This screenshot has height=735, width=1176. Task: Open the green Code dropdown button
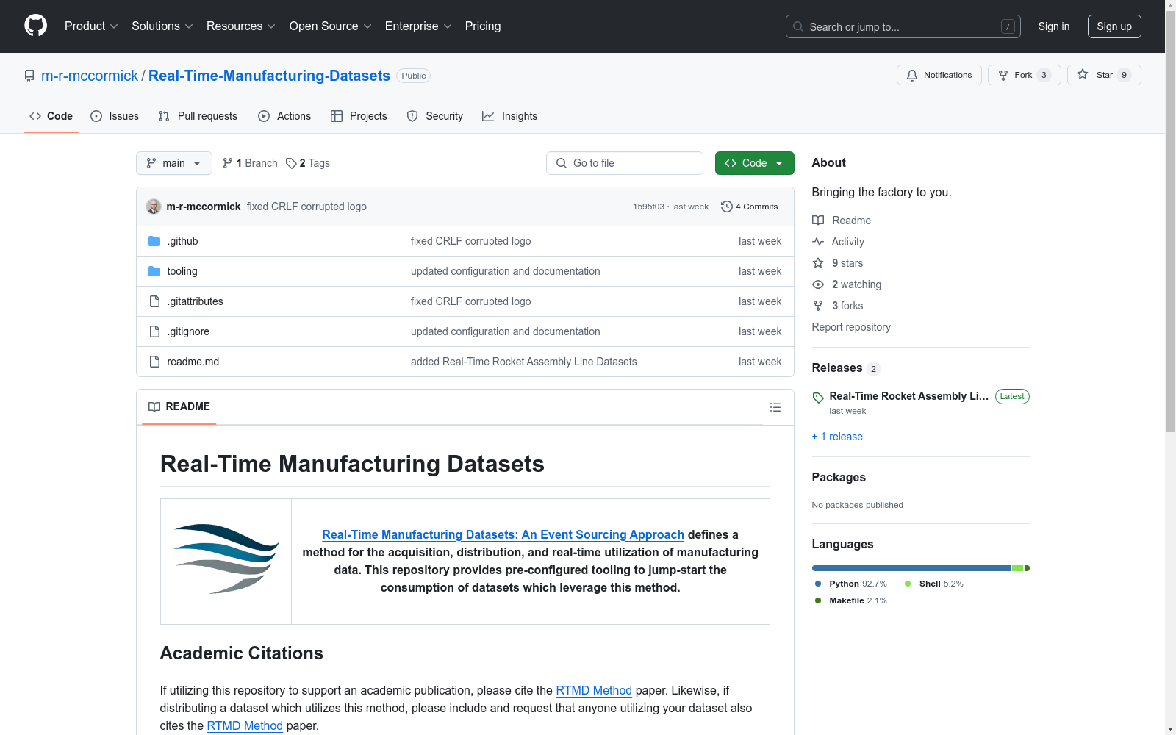coord(755,163)
